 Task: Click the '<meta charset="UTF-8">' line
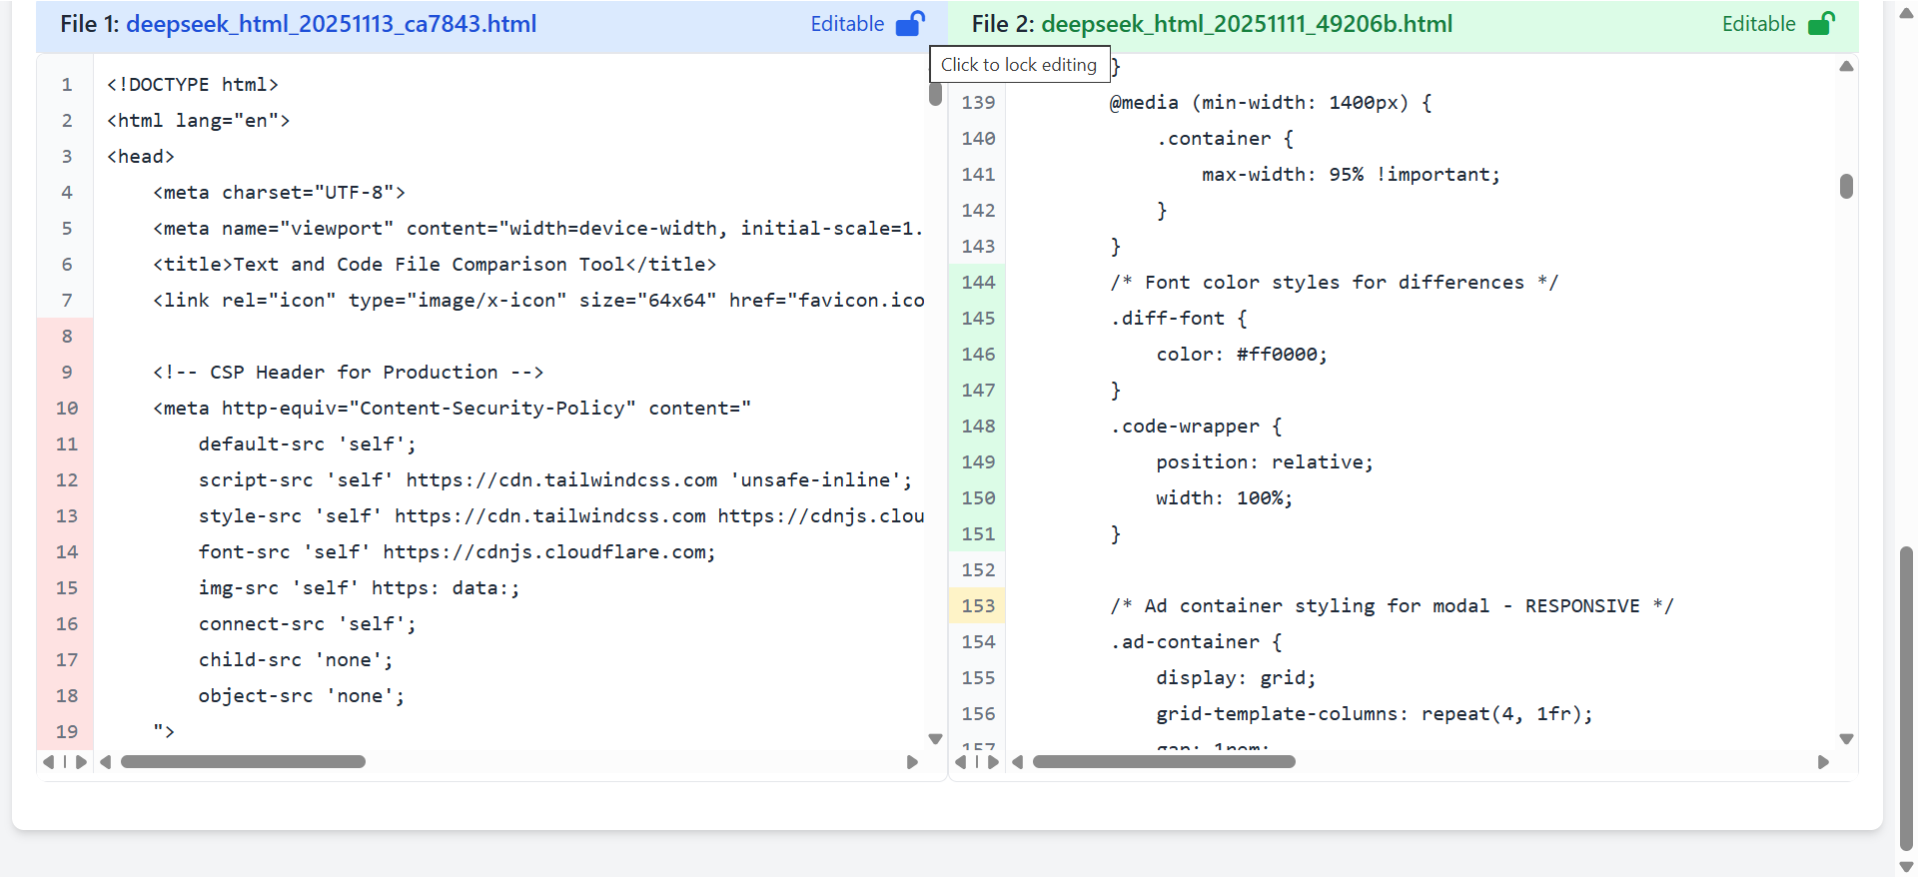click(279, 192)
